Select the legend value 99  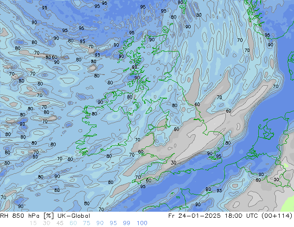point(127,223)
